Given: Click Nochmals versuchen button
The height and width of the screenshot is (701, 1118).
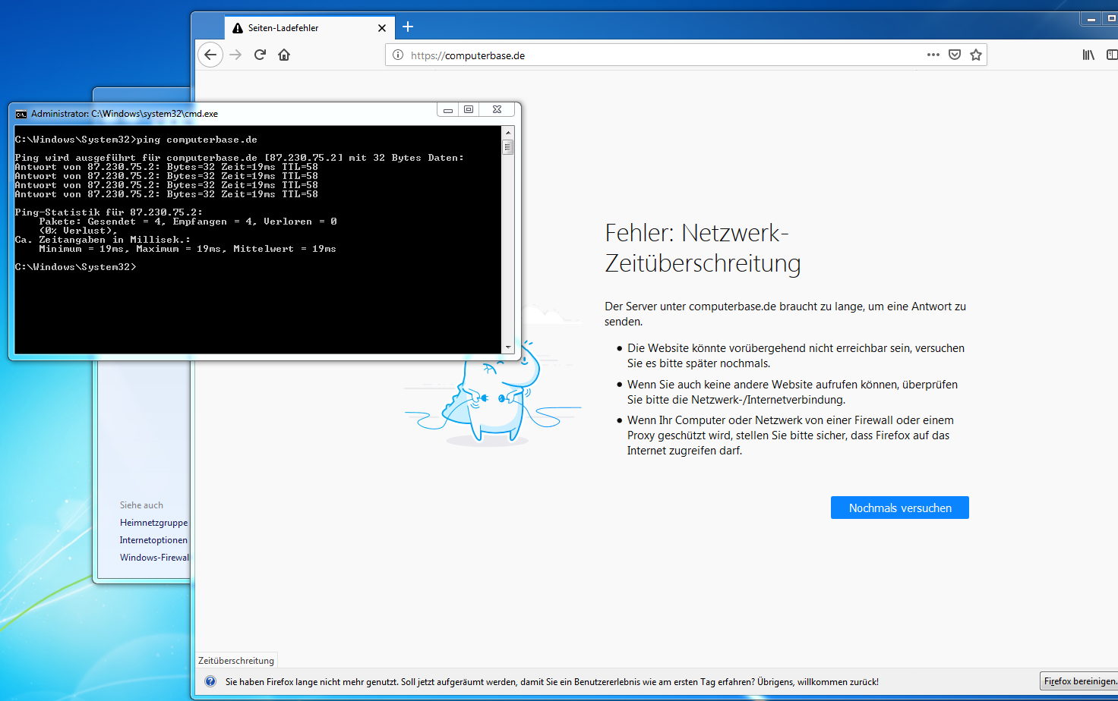Looking at the screenshot, I should point(900,508).
